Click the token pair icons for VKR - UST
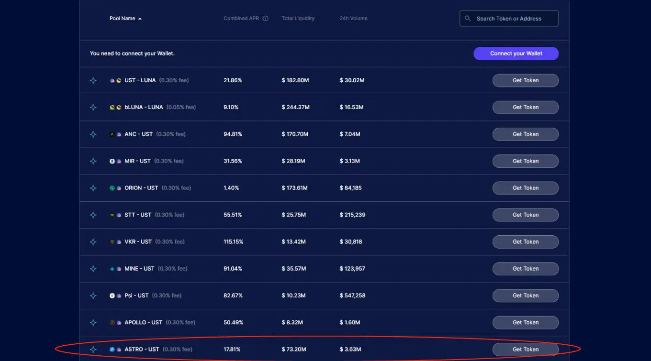This screenshot has width=651, height=361. (x=115, y=242)
